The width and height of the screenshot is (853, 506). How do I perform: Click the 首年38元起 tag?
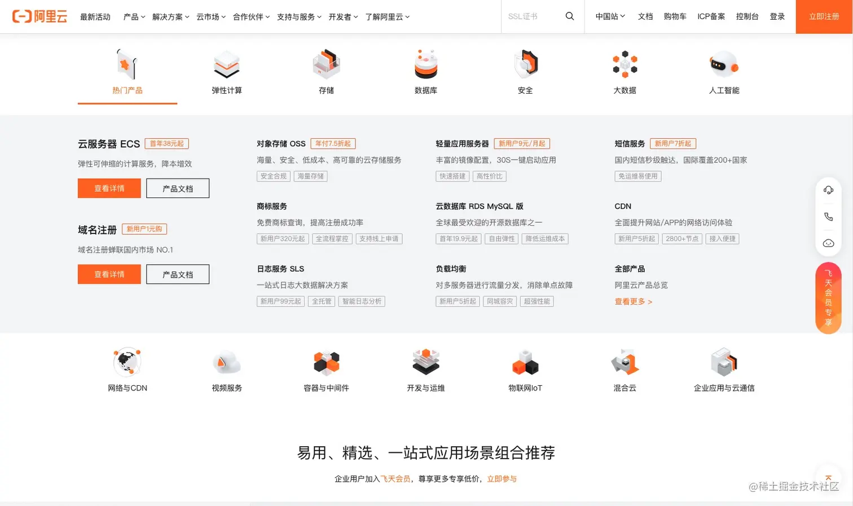[167, 144]
